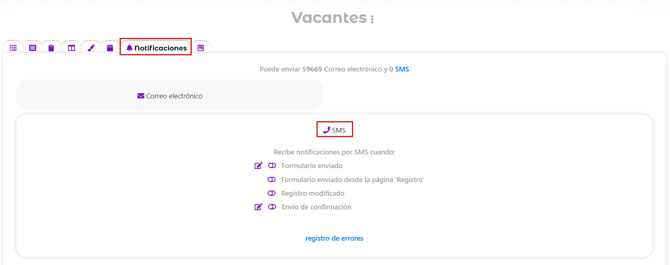Toggle 'Formulario enviado' SMS notification
The height and width of the screenshot is (265, 670).
[272, 166]
